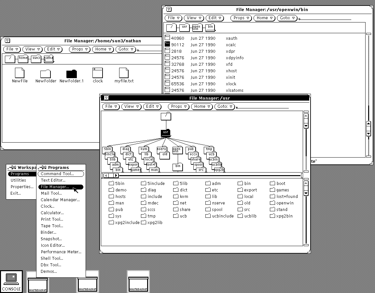Open the CONSOLE icon on desktop
Image resolution: width=375 pixels, height=293 pixels.
click(x=11, y=280)
